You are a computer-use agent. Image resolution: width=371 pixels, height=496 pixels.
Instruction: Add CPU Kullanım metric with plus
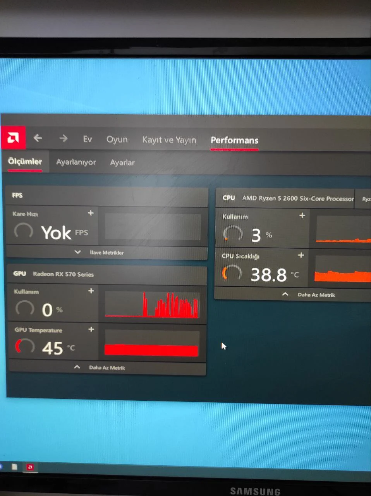click(302, 215)
